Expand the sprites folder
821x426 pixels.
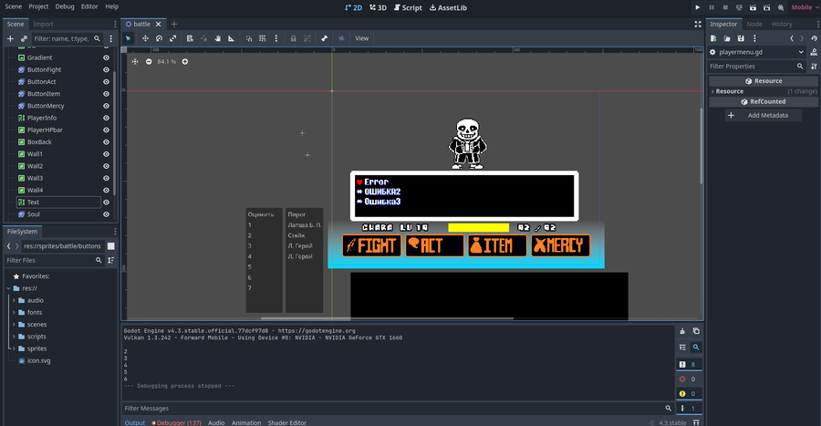[x=14, y=348]
